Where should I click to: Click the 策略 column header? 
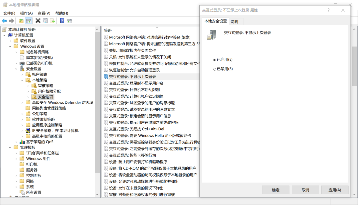click(x=108, y=30)
